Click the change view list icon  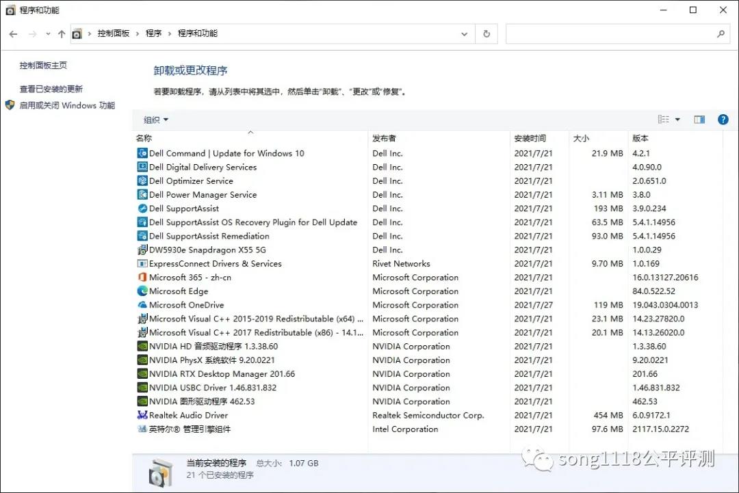click(x=664, y=120)
